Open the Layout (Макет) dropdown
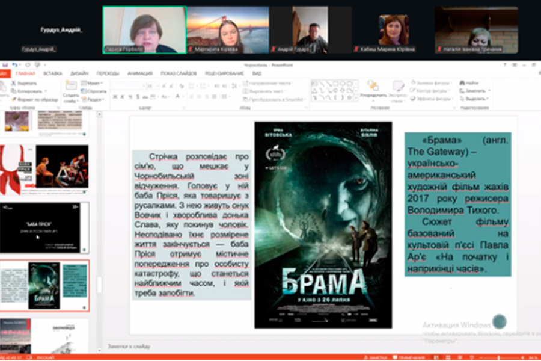Image resolution: width=541 pixels, height=361 pixels. pos(92,83)
